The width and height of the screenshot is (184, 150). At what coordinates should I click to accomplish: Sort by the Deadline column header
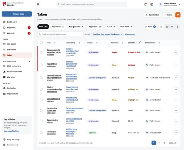click(132, 43)
